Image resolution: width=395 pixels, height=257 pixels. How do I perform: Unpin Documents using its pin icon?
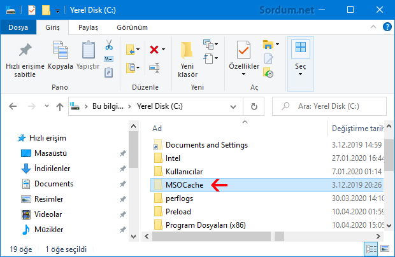coord(123,184)
